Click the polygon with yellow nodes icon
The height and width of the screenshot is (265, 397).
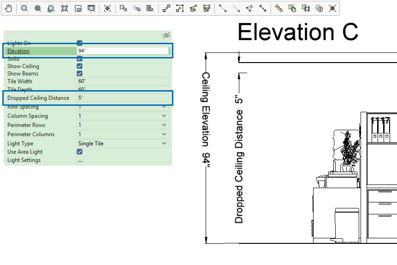coord(194,8)
